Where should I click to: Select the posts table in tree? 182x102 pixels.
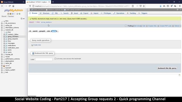[x=9, y=50]
